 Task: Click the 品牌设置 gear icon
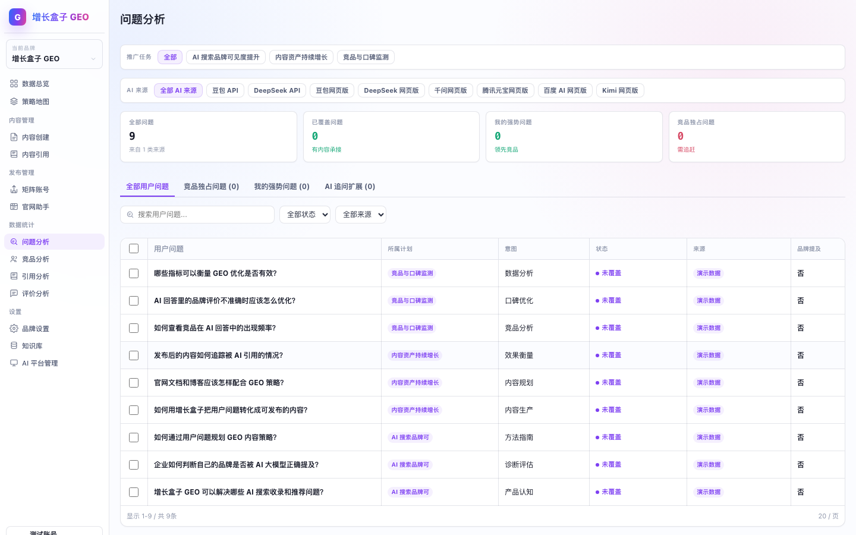(x=14, y=329)
